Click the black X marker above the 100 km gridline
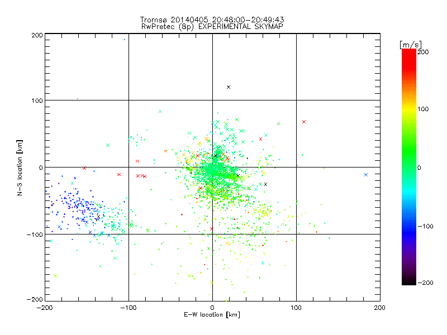Viewport: 447px width, 335px height. pyautogui.click(x=229, y=87)
